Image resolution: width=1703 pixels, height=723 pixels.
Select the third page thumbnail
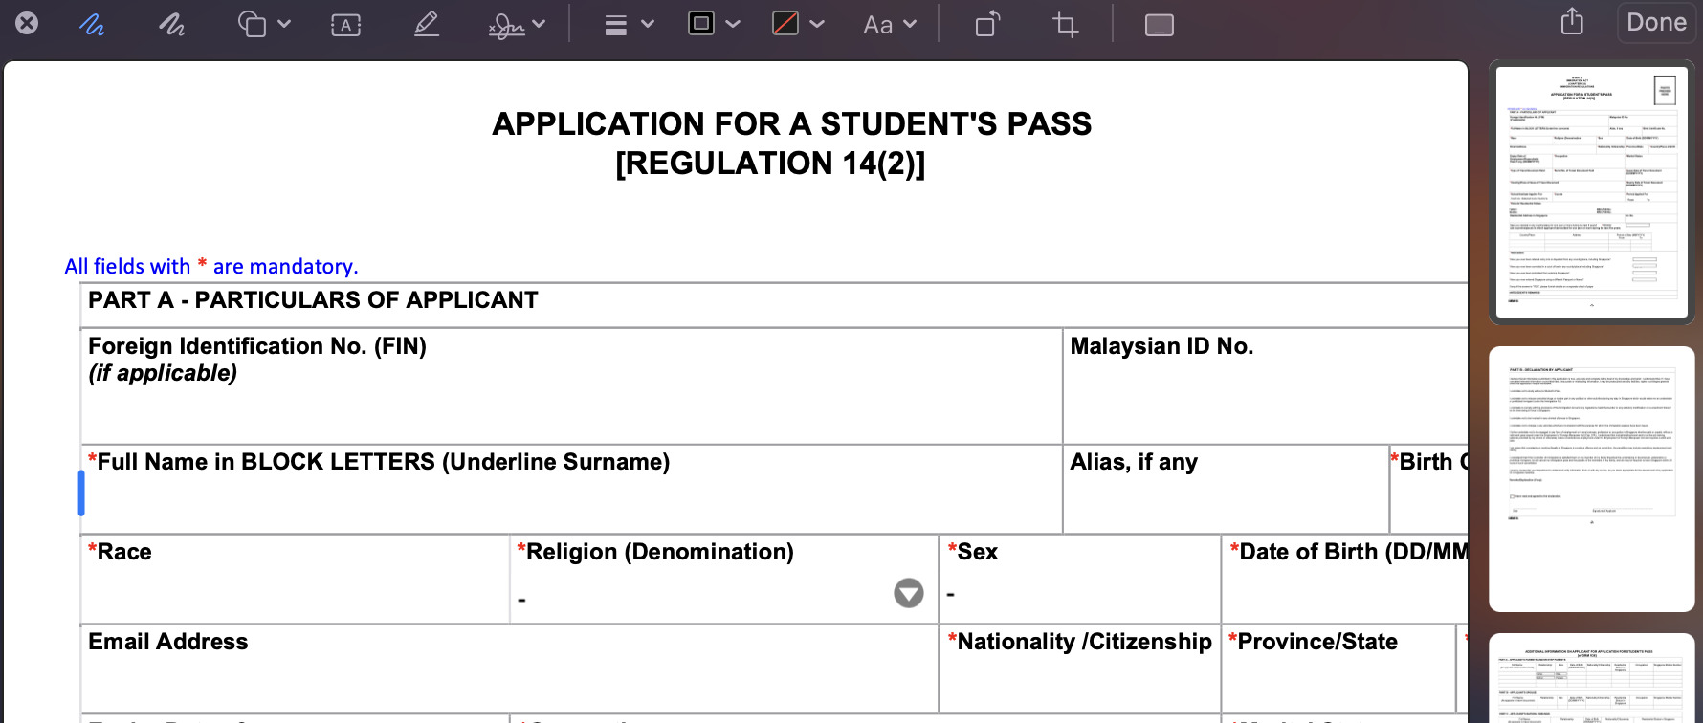[x=1592, y=678]
